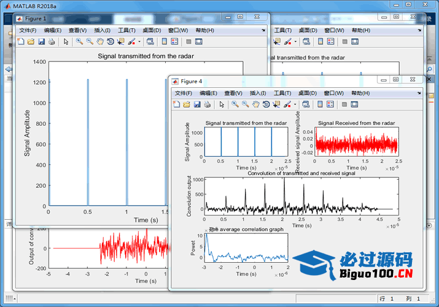
Task: Open 文件(F) menu in Figure 4
Action: click(184, 93)
